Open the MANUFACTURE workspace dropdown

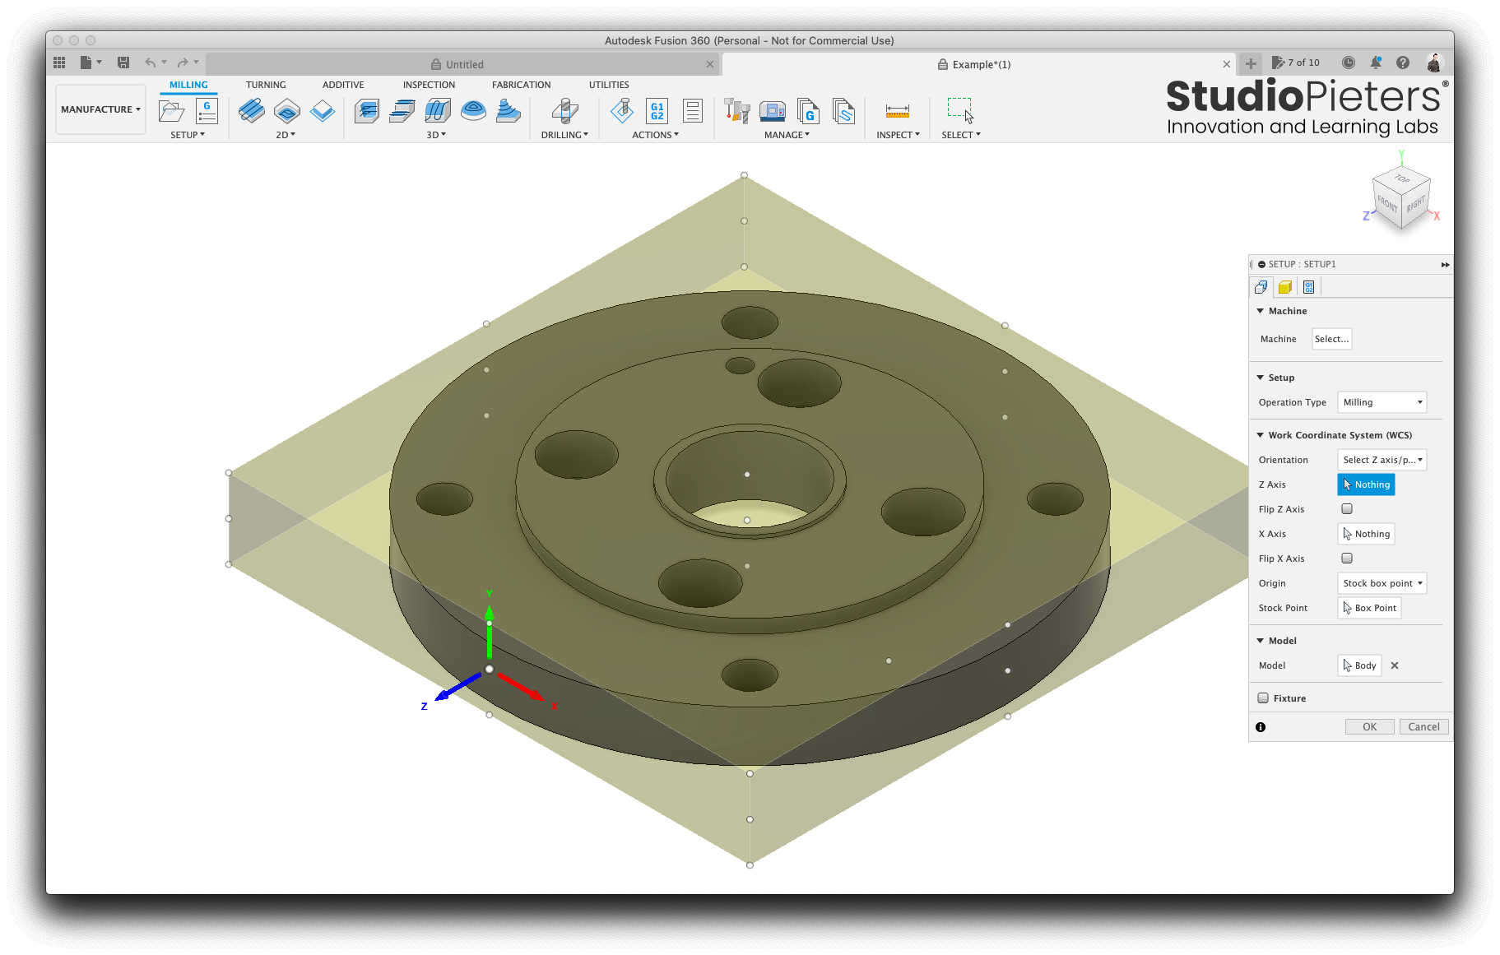pyautogui.click(x=100, y=109)
